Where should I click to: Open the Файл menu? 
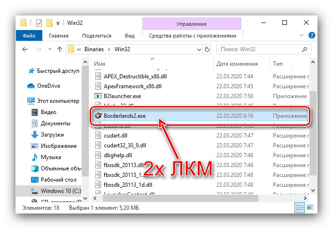click(29, 36)
